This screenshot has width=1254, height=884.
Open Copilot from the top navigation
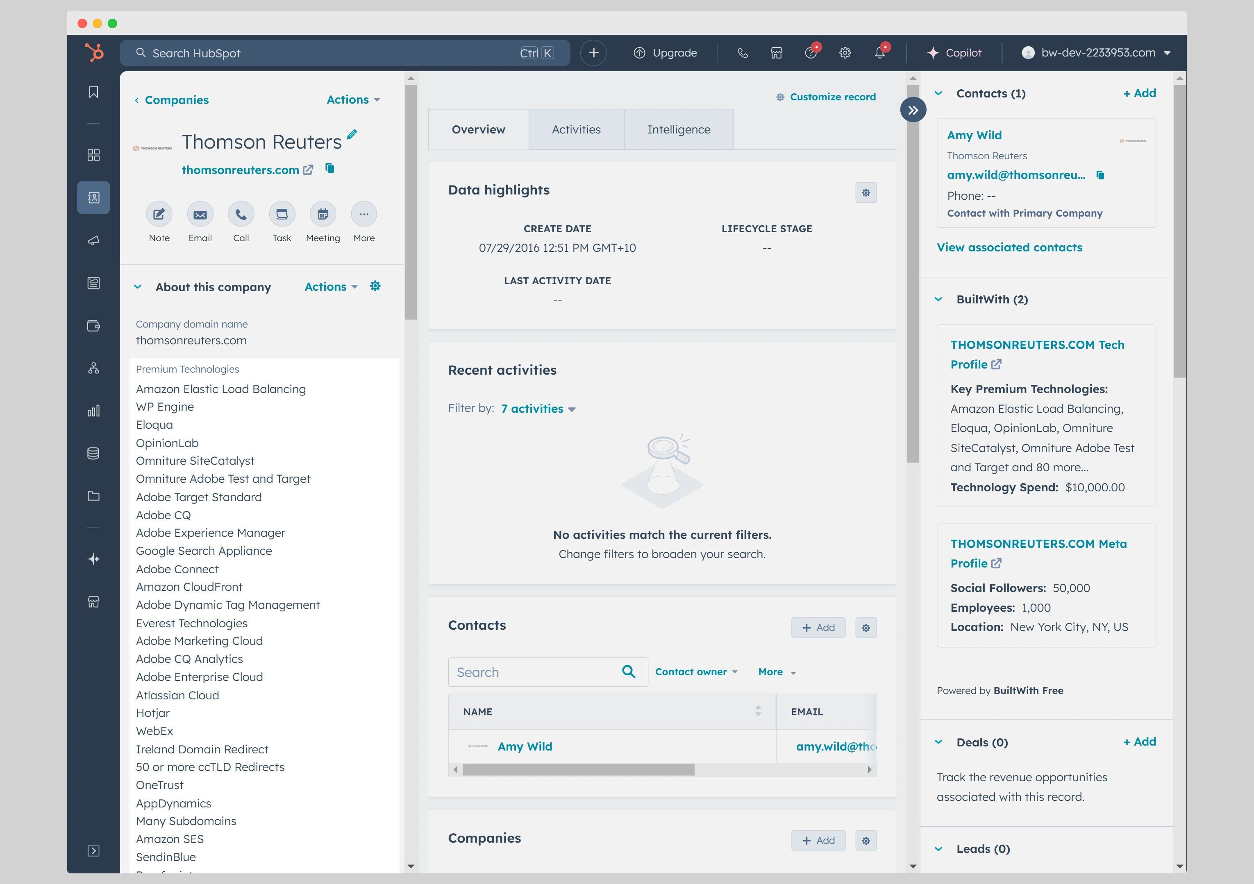click(955, 52)
